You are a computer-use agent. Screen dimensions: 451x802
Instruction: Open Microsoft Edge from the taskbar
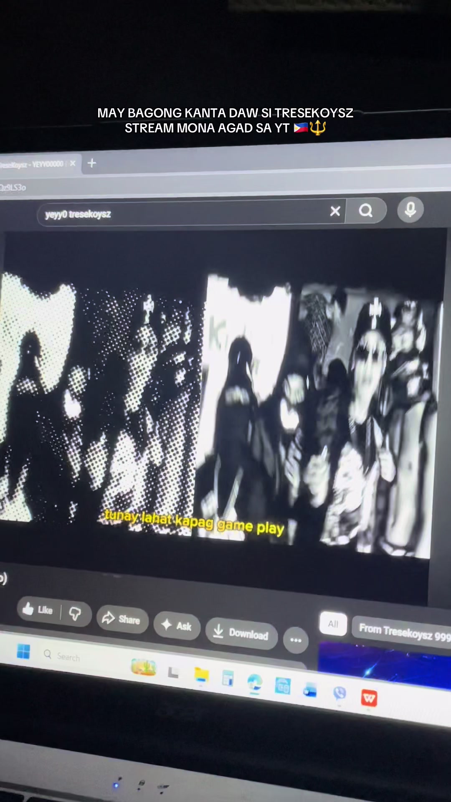(255, 683)
